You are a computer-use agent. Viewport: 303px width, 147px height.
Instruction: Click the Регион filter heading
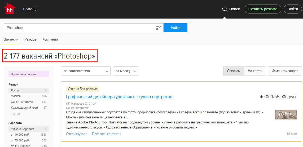[14, 84]
